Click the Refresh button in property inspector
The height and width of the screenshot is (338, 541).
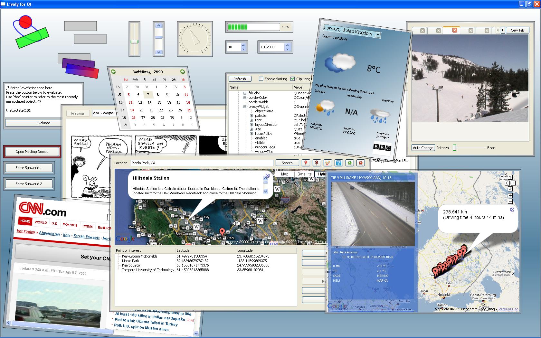240,79
